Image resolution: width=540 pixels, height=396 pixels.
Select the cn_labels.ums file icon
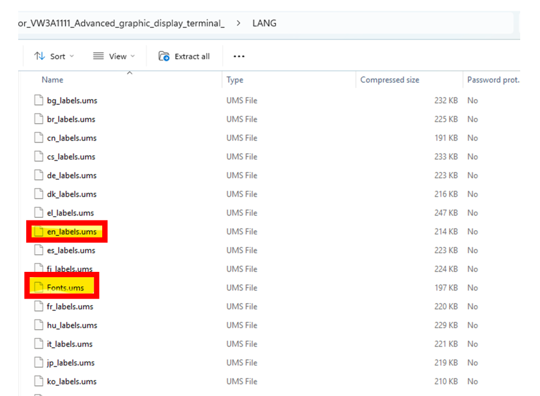(x=39, y=138)
